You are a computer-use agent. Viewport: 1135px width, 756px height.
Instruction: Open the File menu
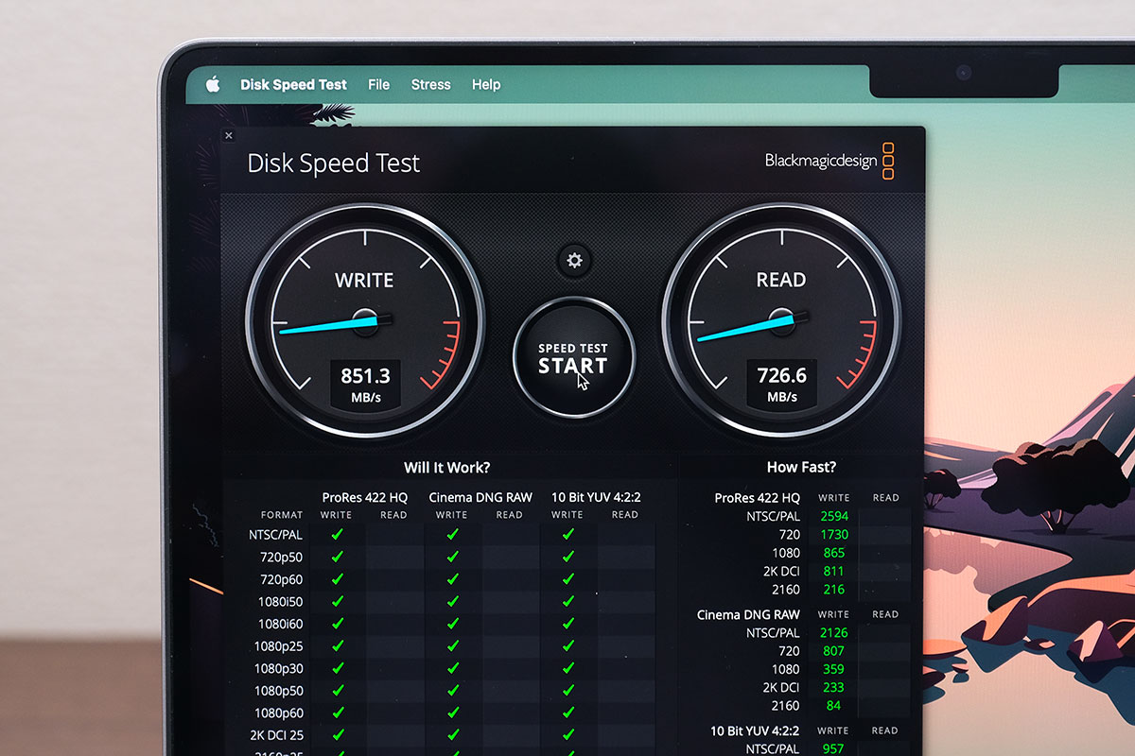coord(378,84)
